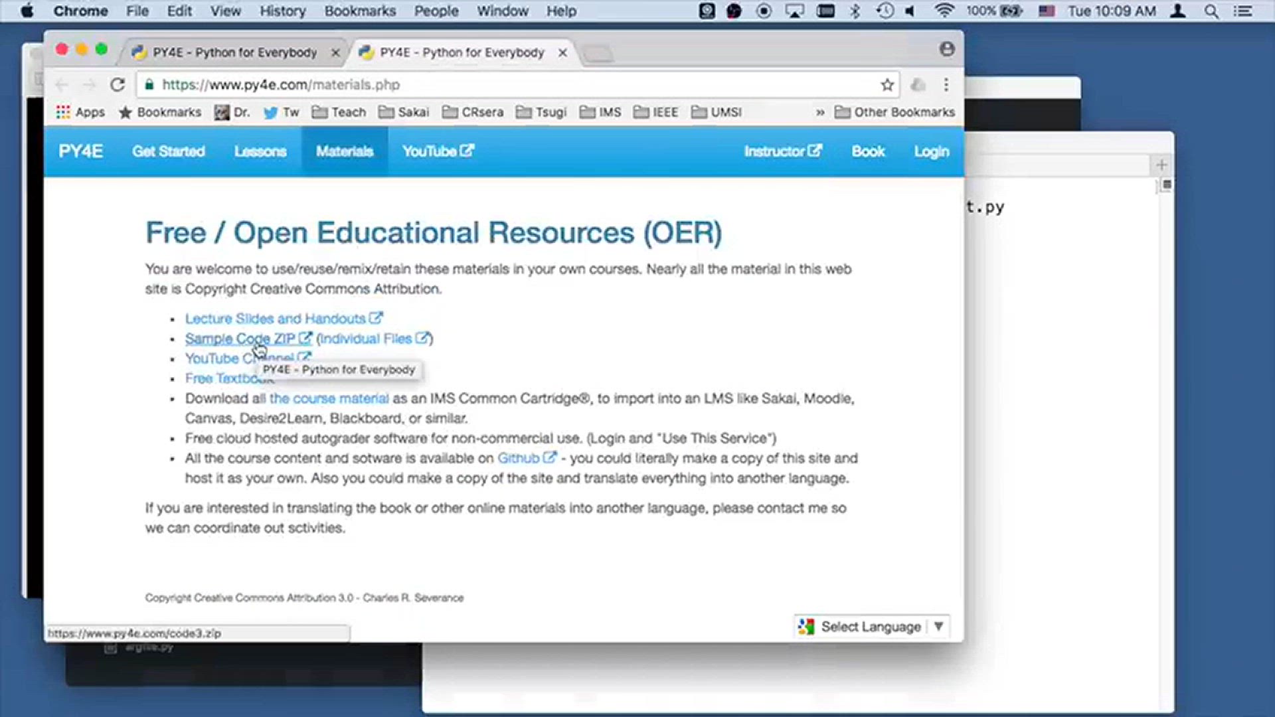This screenshot has height=717, width=1275.
Task: Click the Time Machine icon
Action: [885, 11]
